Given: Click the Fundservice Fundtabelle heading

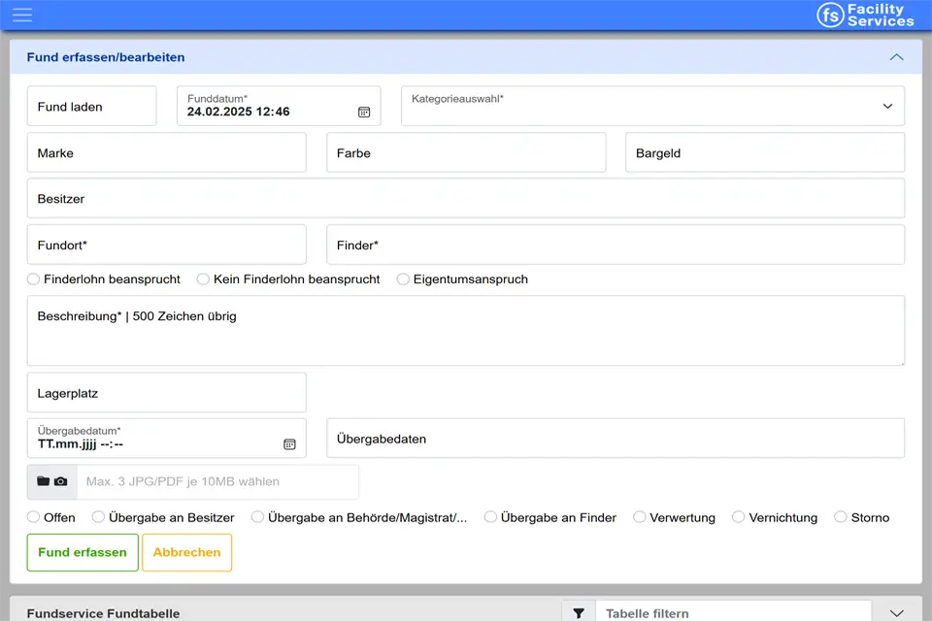Looking at the screenshot, I should 104,613.
